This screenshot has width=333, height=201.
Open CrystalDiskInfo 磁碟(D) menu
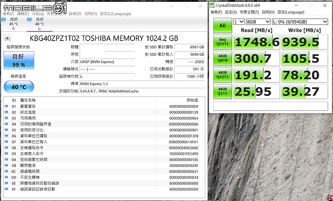pos(75,14)
